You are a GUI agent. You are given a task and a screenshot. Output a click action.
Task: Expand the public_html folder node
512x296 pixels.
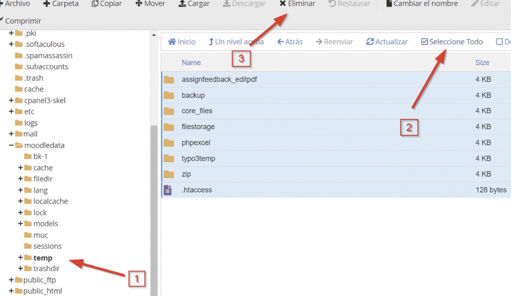click(11, 291)
